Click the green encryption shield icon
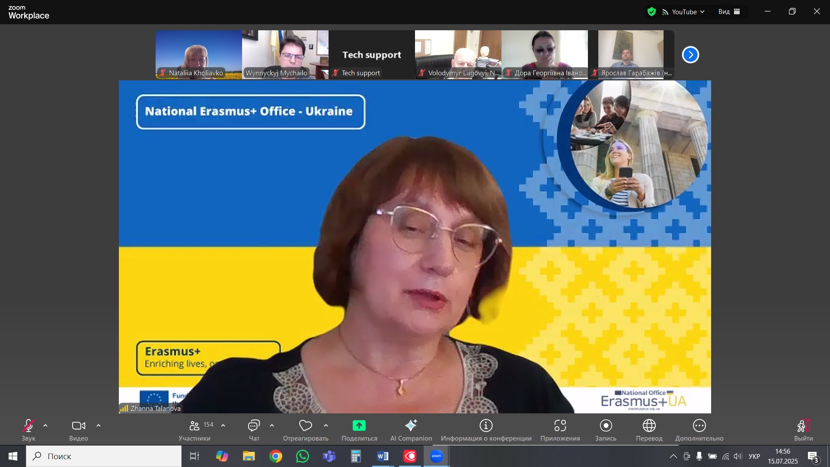Viewport: 830px width, 467px height. 652,12
